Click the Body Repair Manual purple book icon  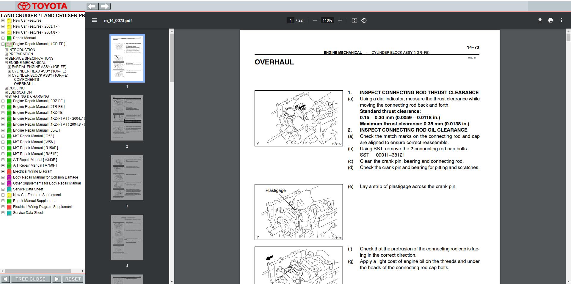click(9, 178)
